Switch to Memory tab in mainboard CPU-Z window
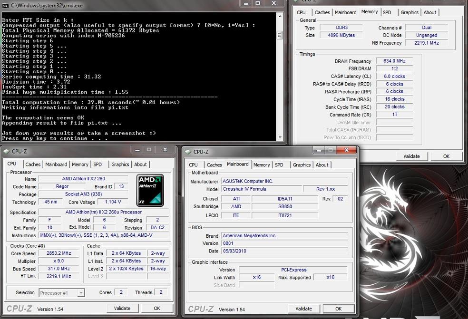 point(262,164)
